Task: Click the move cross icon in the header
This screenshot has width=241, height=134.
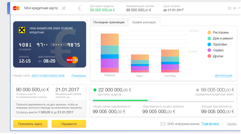Action: click(234, 8)
